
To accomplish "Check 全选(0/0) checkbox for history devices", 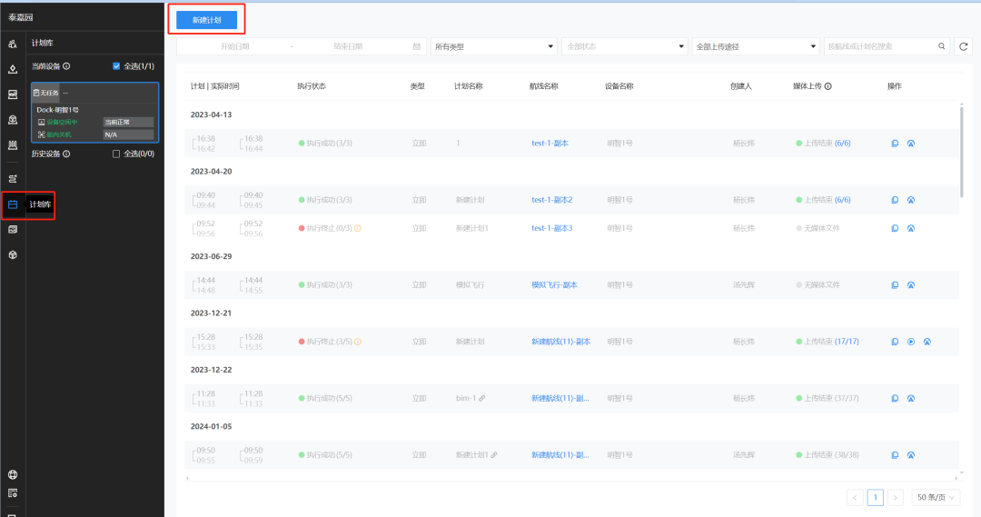I will 116,154.
